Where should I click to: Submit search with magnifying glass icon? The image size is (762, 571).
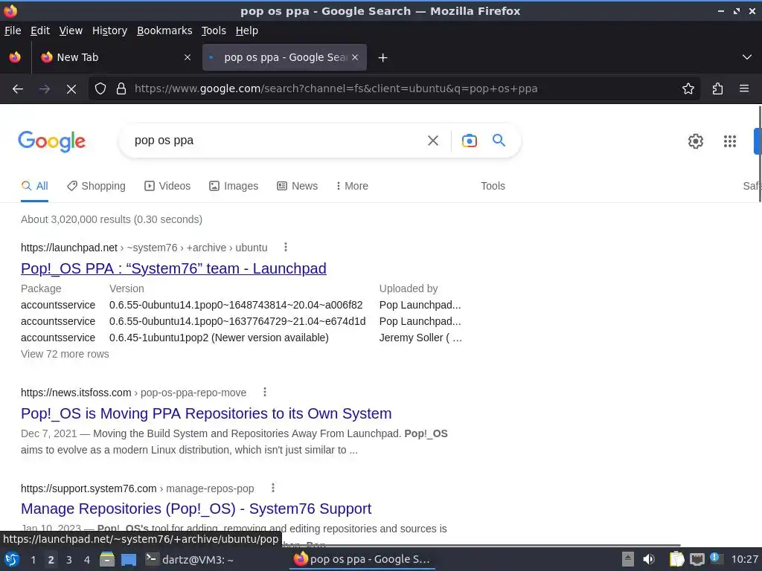point(499,141)
